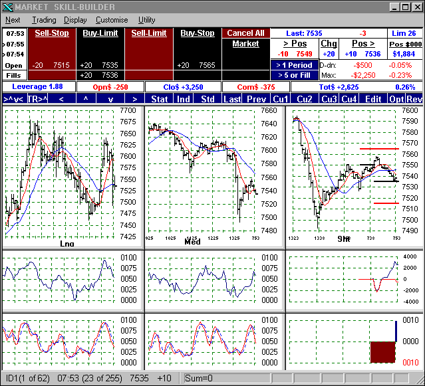Click the Clo$ +3,250 field
The image size is (425, 386).
click(x=183, y=87)
